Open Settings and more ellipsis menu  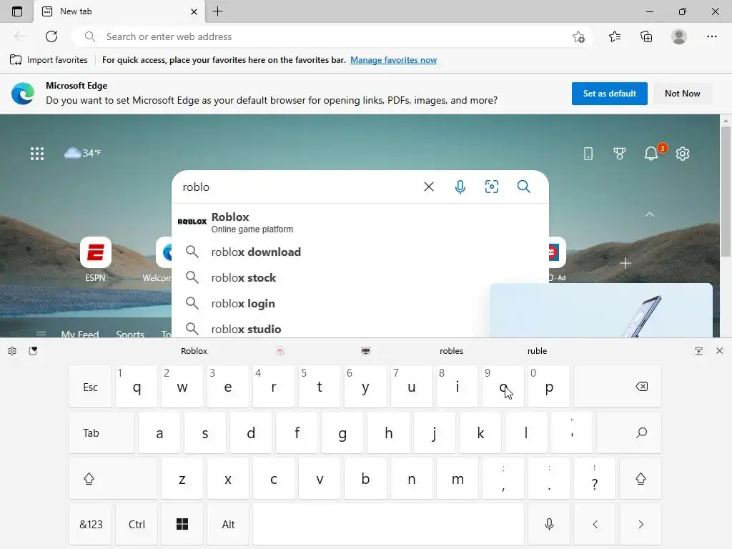coord(711,36)
